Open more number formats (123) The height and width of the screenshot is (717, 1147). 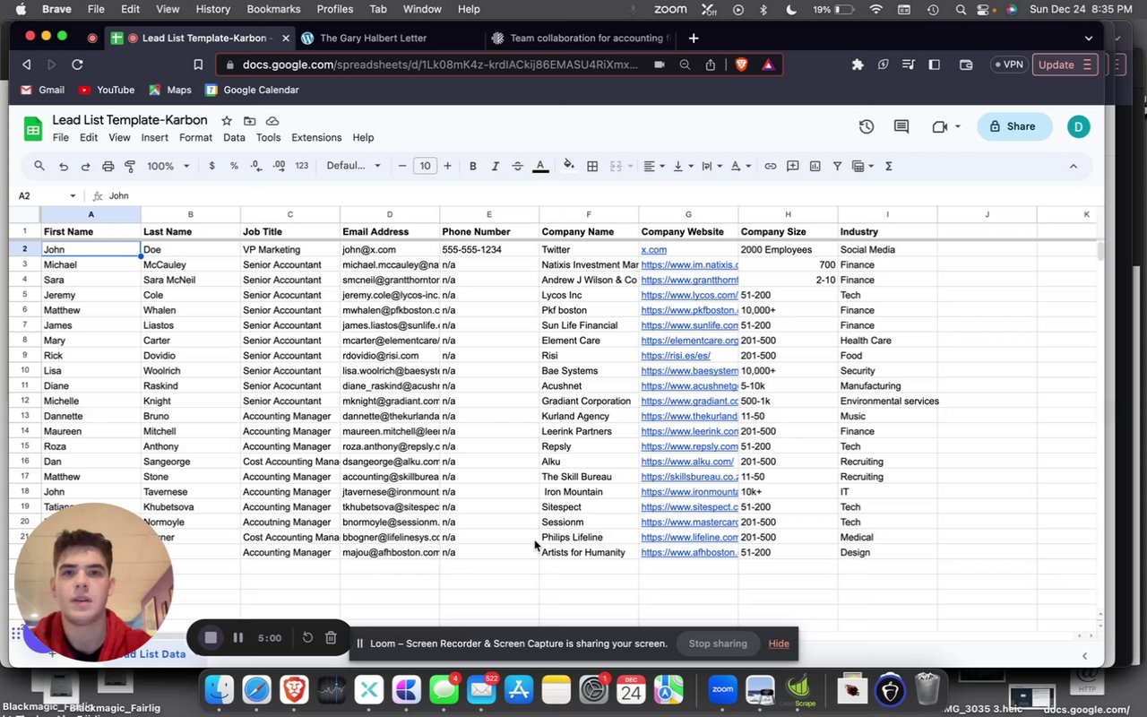point(301,166)
